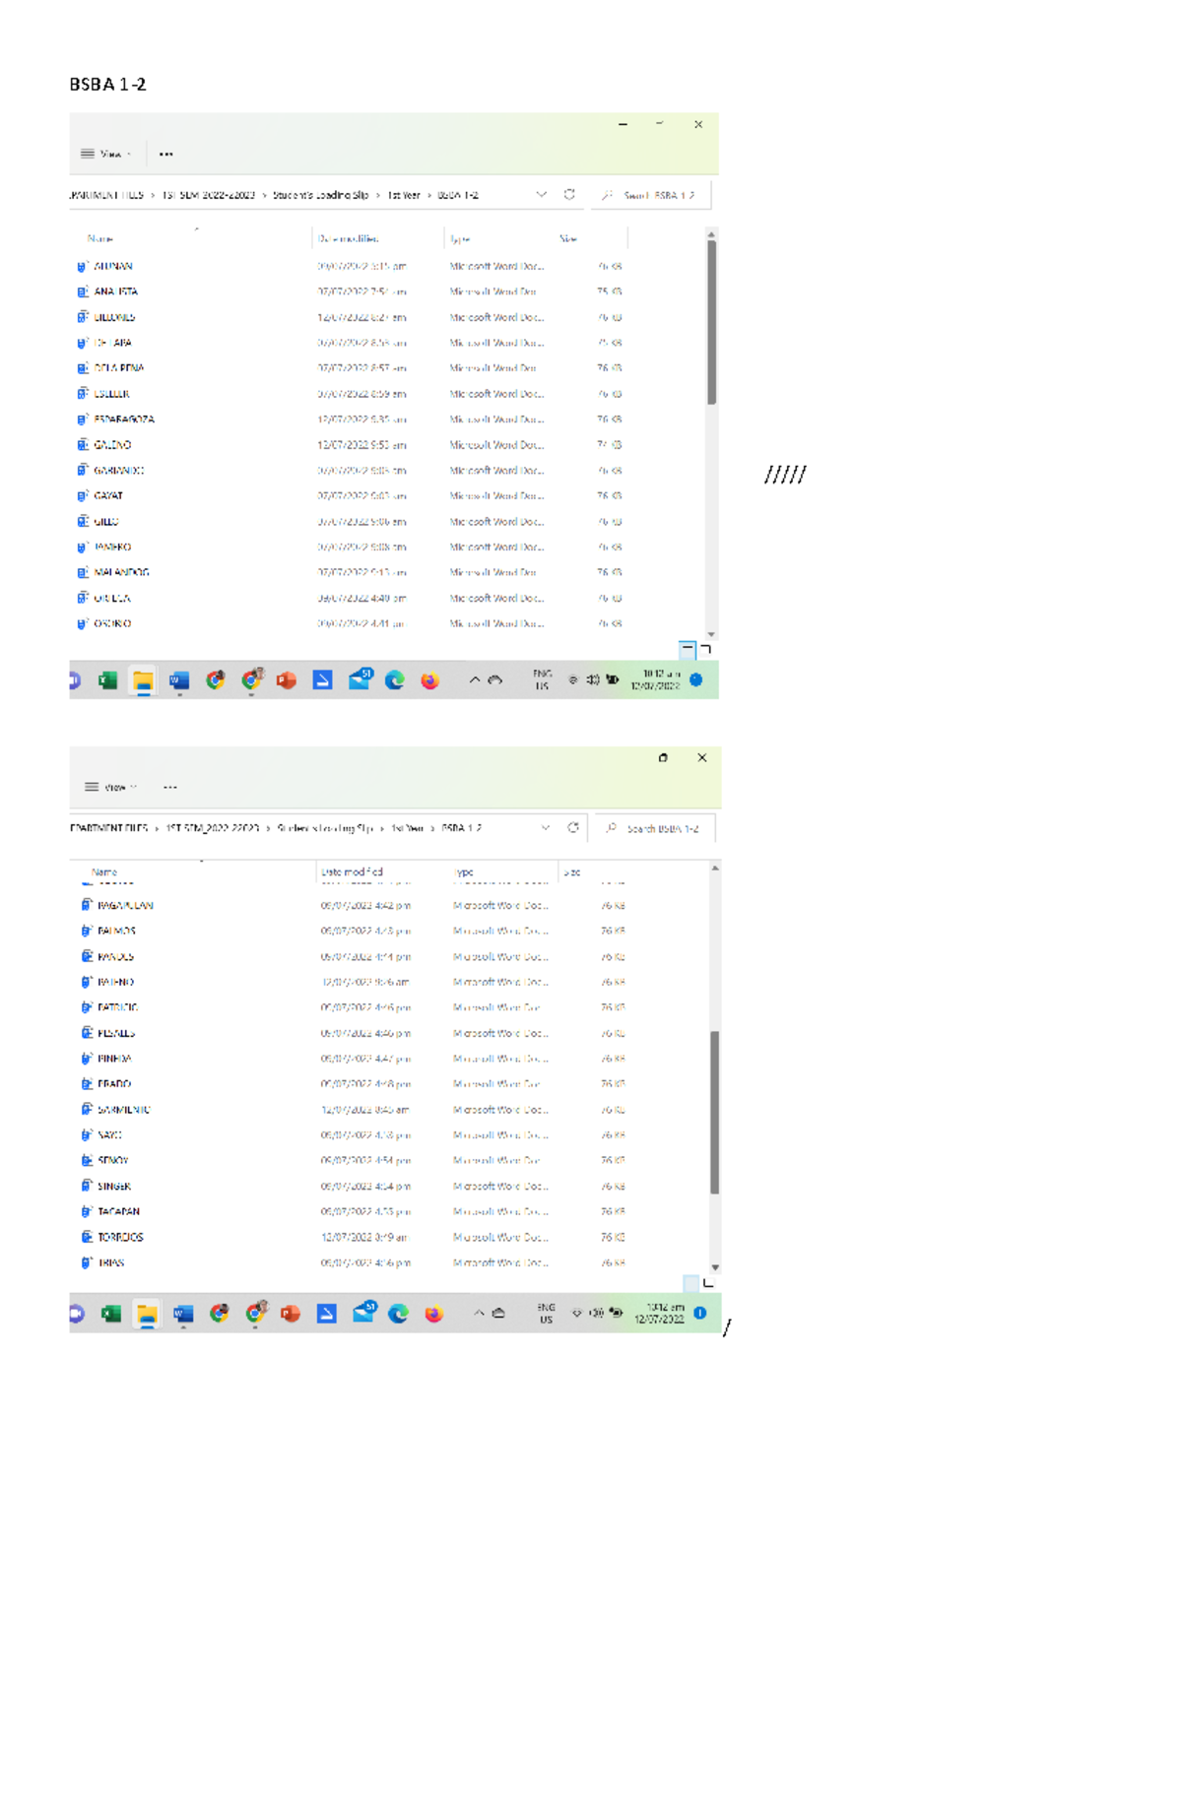Open Excel in the lower window's taskbar
1182x1807 pixels.
(111, 1314)
